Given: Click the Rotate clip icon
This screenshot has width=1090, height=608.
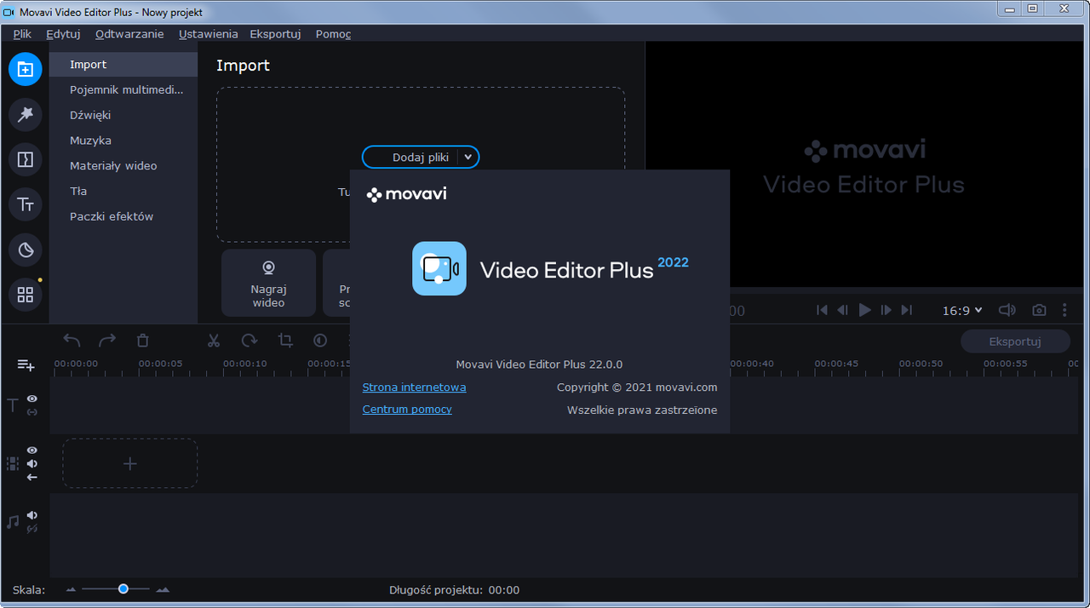Looking at the screenshot, I should click(x=250, y=341).
